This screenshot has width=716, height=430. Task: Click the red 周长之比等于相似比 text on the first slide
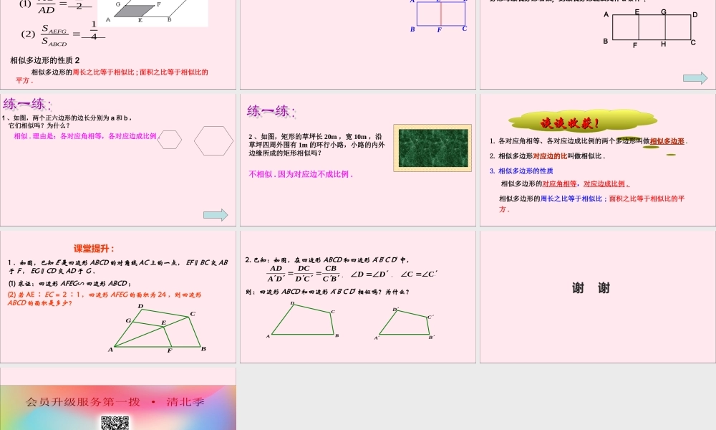pyautogui.click(x=102, y=72)
